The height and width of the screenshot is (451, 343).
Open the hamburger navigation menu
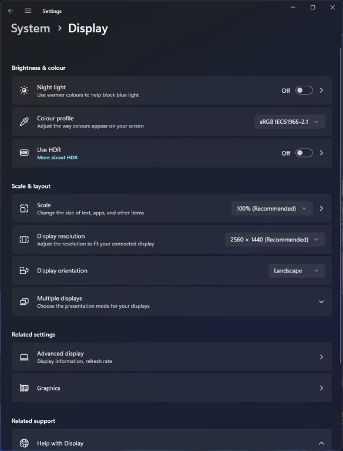(28, 11)
